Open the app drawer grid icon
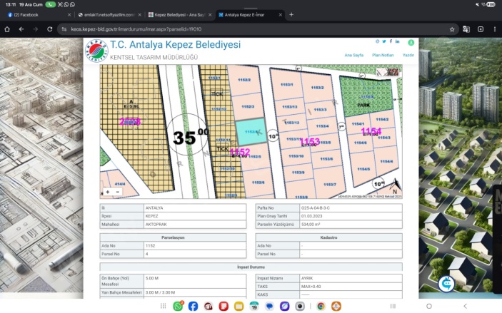Screen dimensions: 502x313 [163, 306]
